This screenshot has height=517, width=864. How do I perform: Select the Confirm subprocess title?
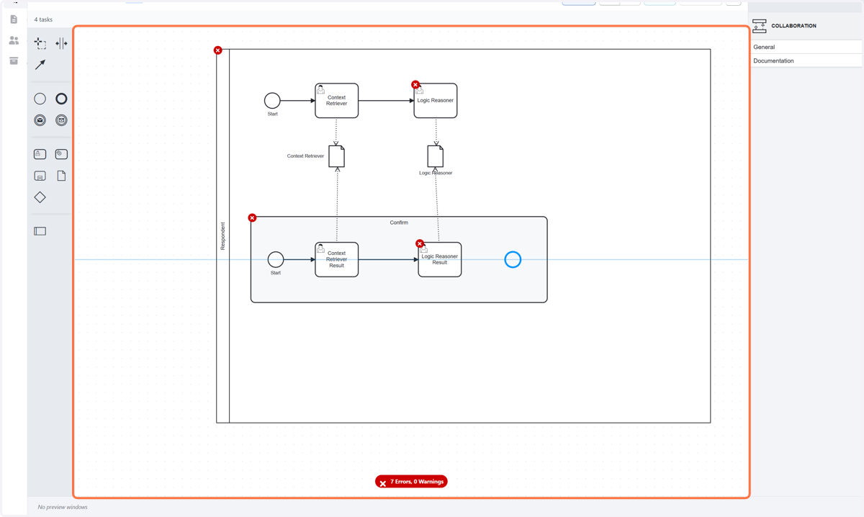[x=399, y=222]
